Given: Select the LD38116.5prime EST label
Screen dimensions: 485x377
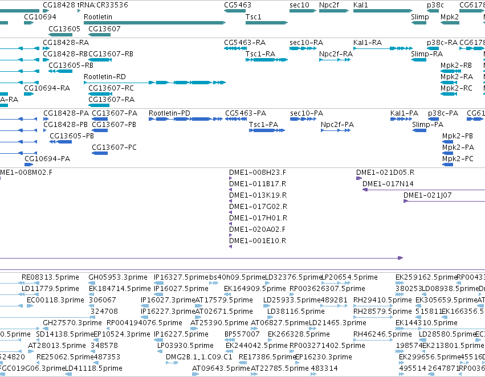Looking at the screenshot, I should (x=296, y=312).
